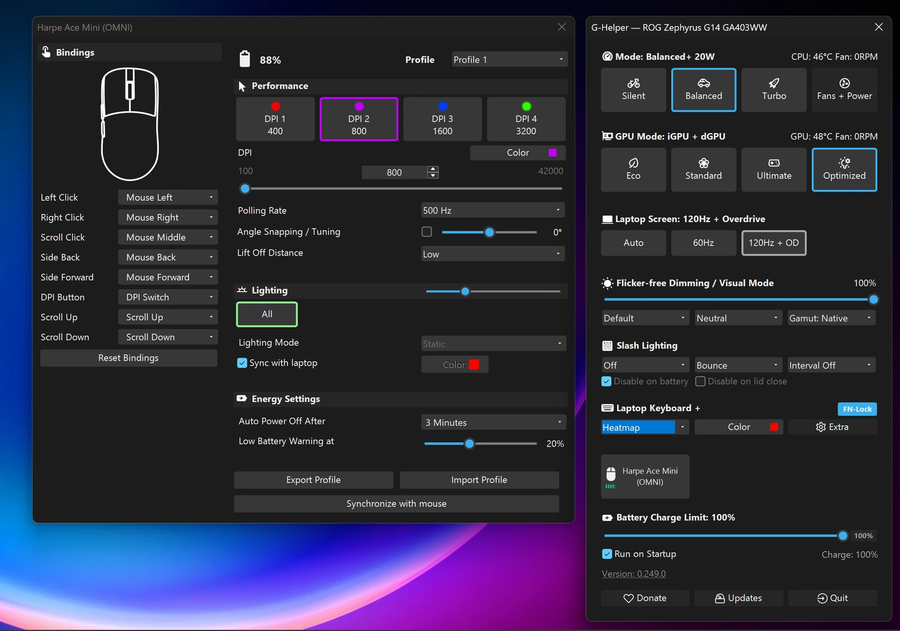This screenshot has width=900, height=631.
Task: Open keyboard Color red swatch
Action: coord(774,427)
